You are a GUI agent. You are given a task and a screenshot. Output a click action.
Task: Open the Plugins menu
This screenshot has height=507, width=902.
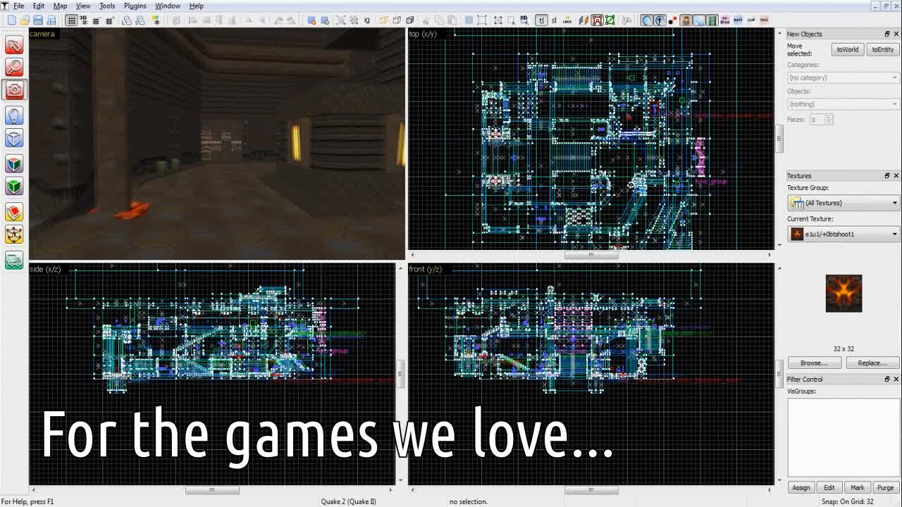[x=135, y=6]
